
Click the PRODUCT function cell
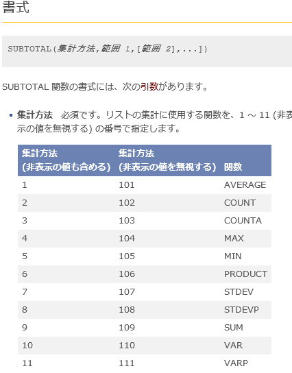pyautogui.click(x=245, y=274)
